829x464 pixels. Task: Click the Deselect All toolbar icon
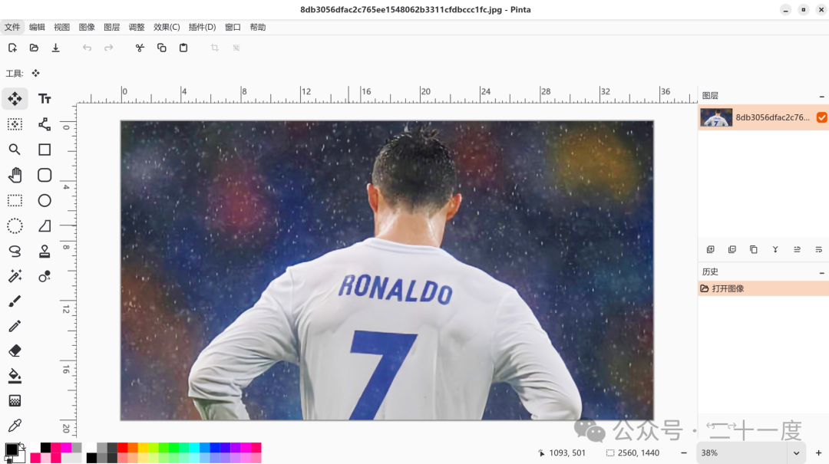click(236, 48)
